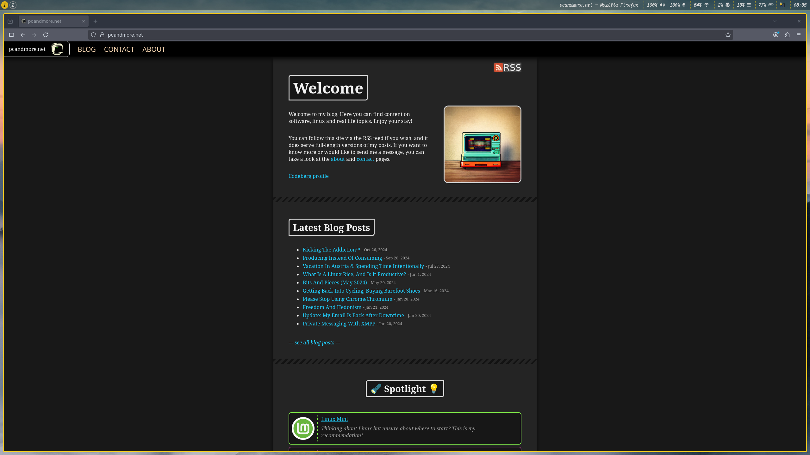Open the recent browsing tab overview button

[10, 21]
